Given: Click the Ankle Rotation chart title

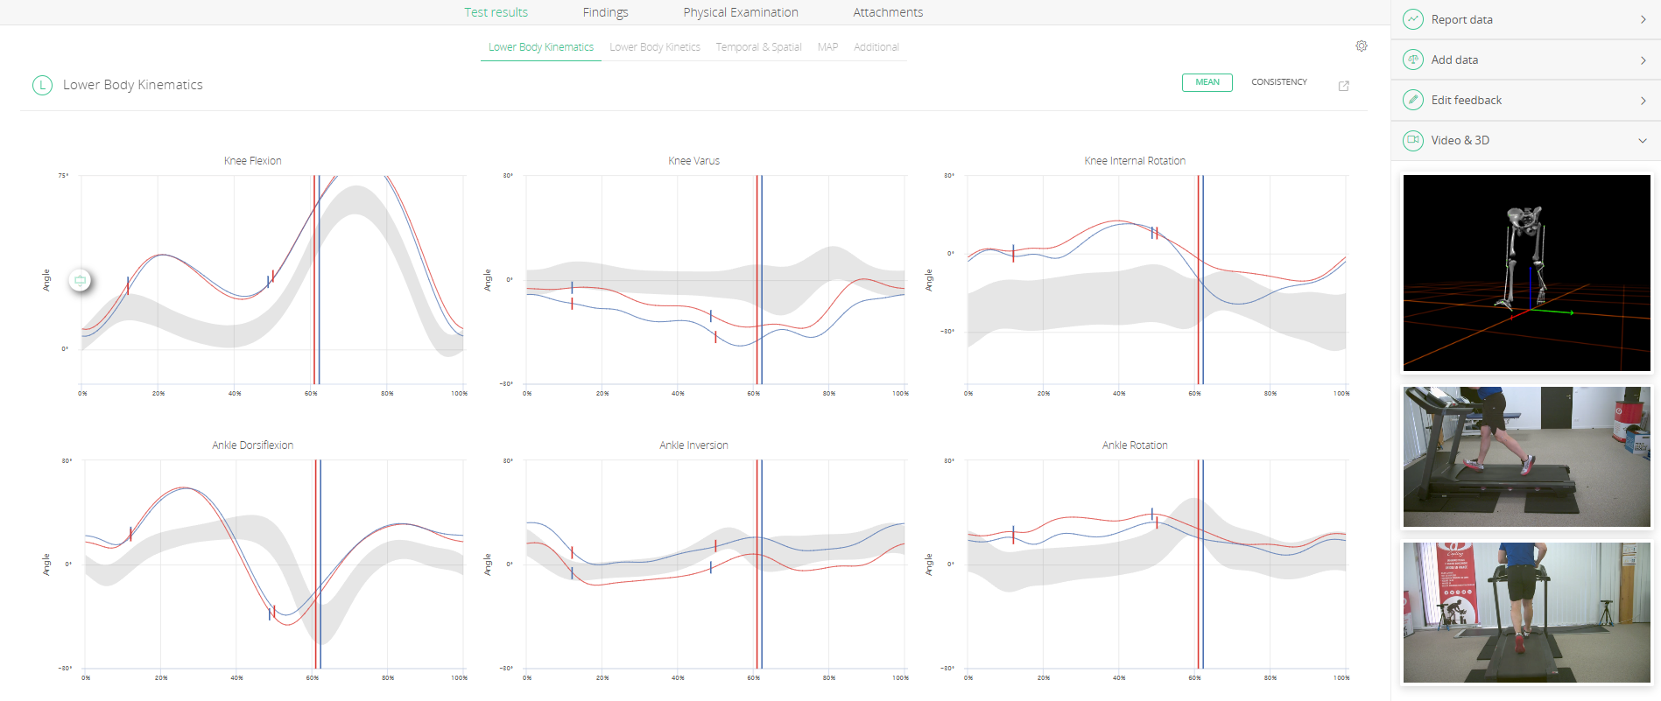Looking at the screenshot, I should point(1135,445).
